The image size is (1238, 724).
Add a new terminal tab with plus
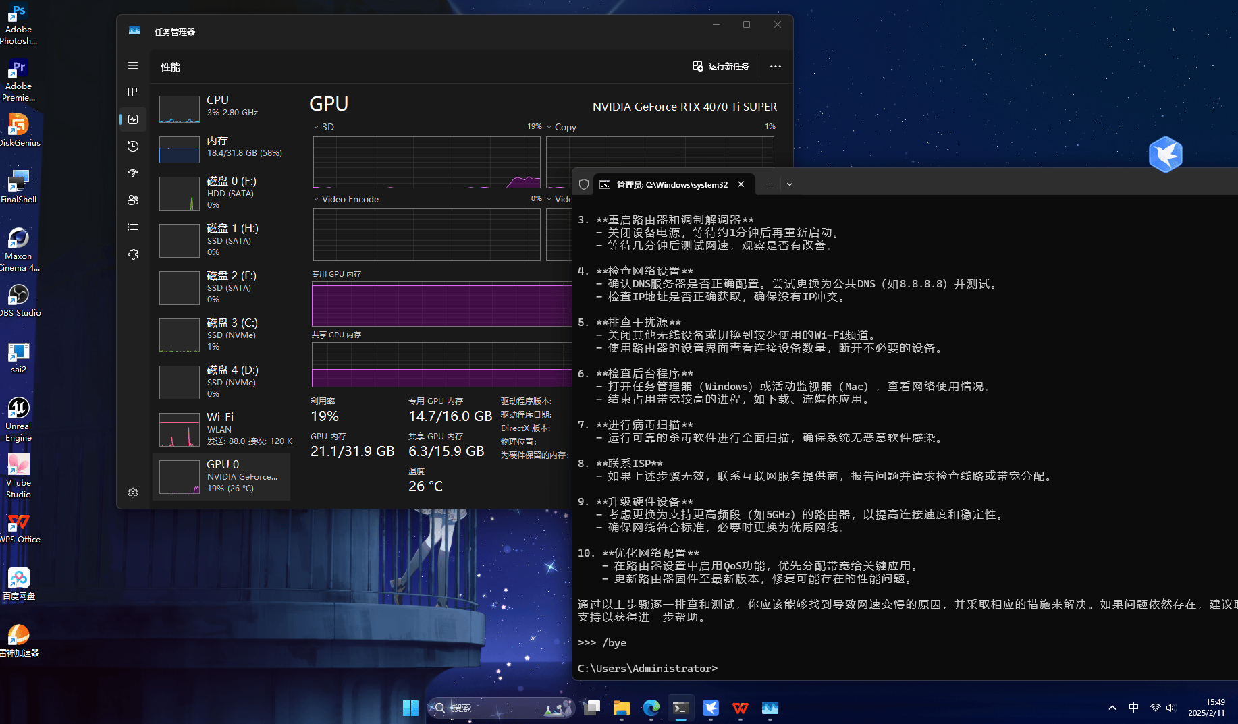click(770, 184)
